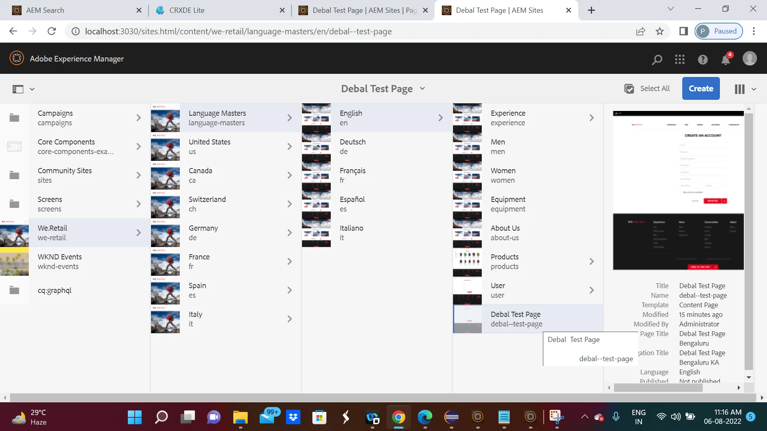Bookmark page with the star icon
This screenshot has width=767, height=431.
pos(660,31)
